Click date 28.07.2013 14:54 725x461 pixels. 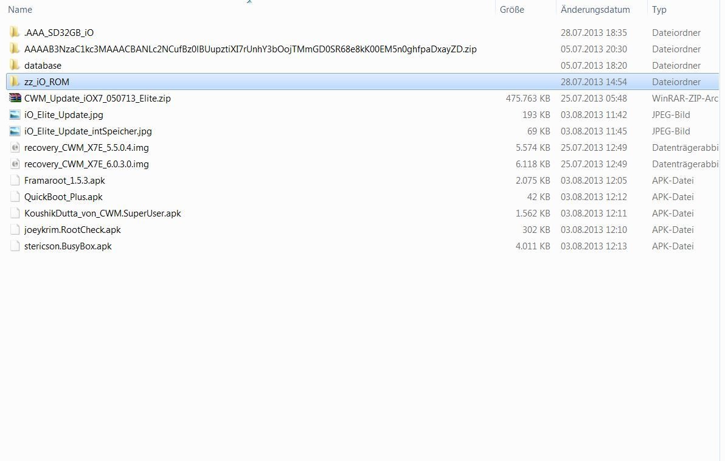(x=594, y=82)
